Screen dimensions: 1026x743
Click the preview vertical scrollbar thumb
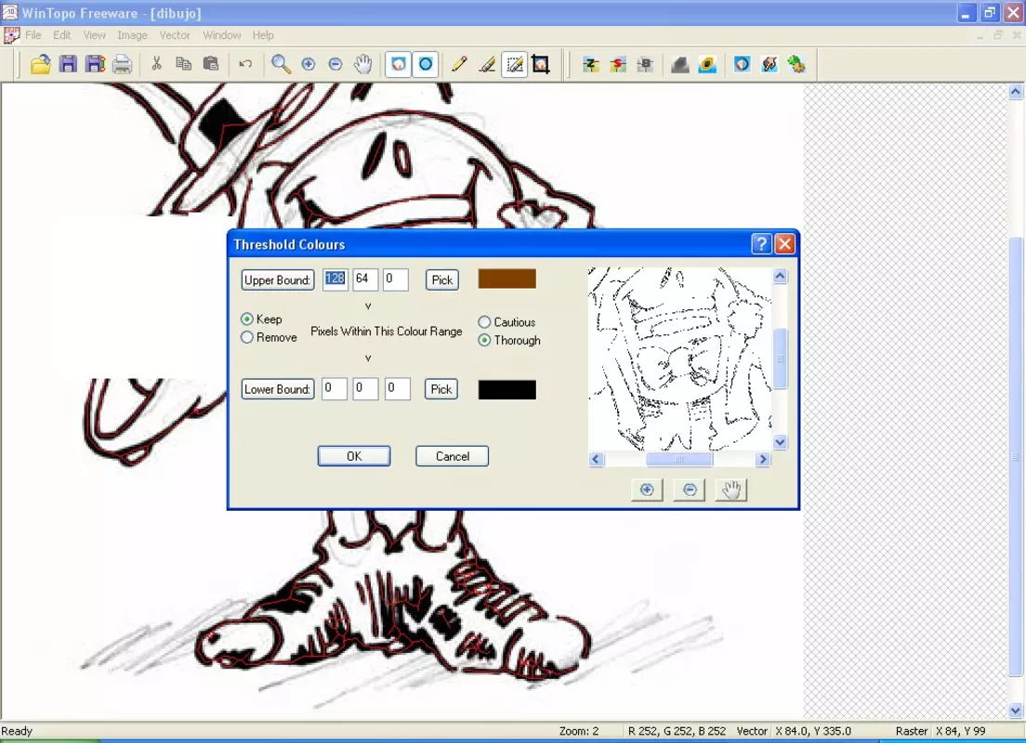point(780,359)
